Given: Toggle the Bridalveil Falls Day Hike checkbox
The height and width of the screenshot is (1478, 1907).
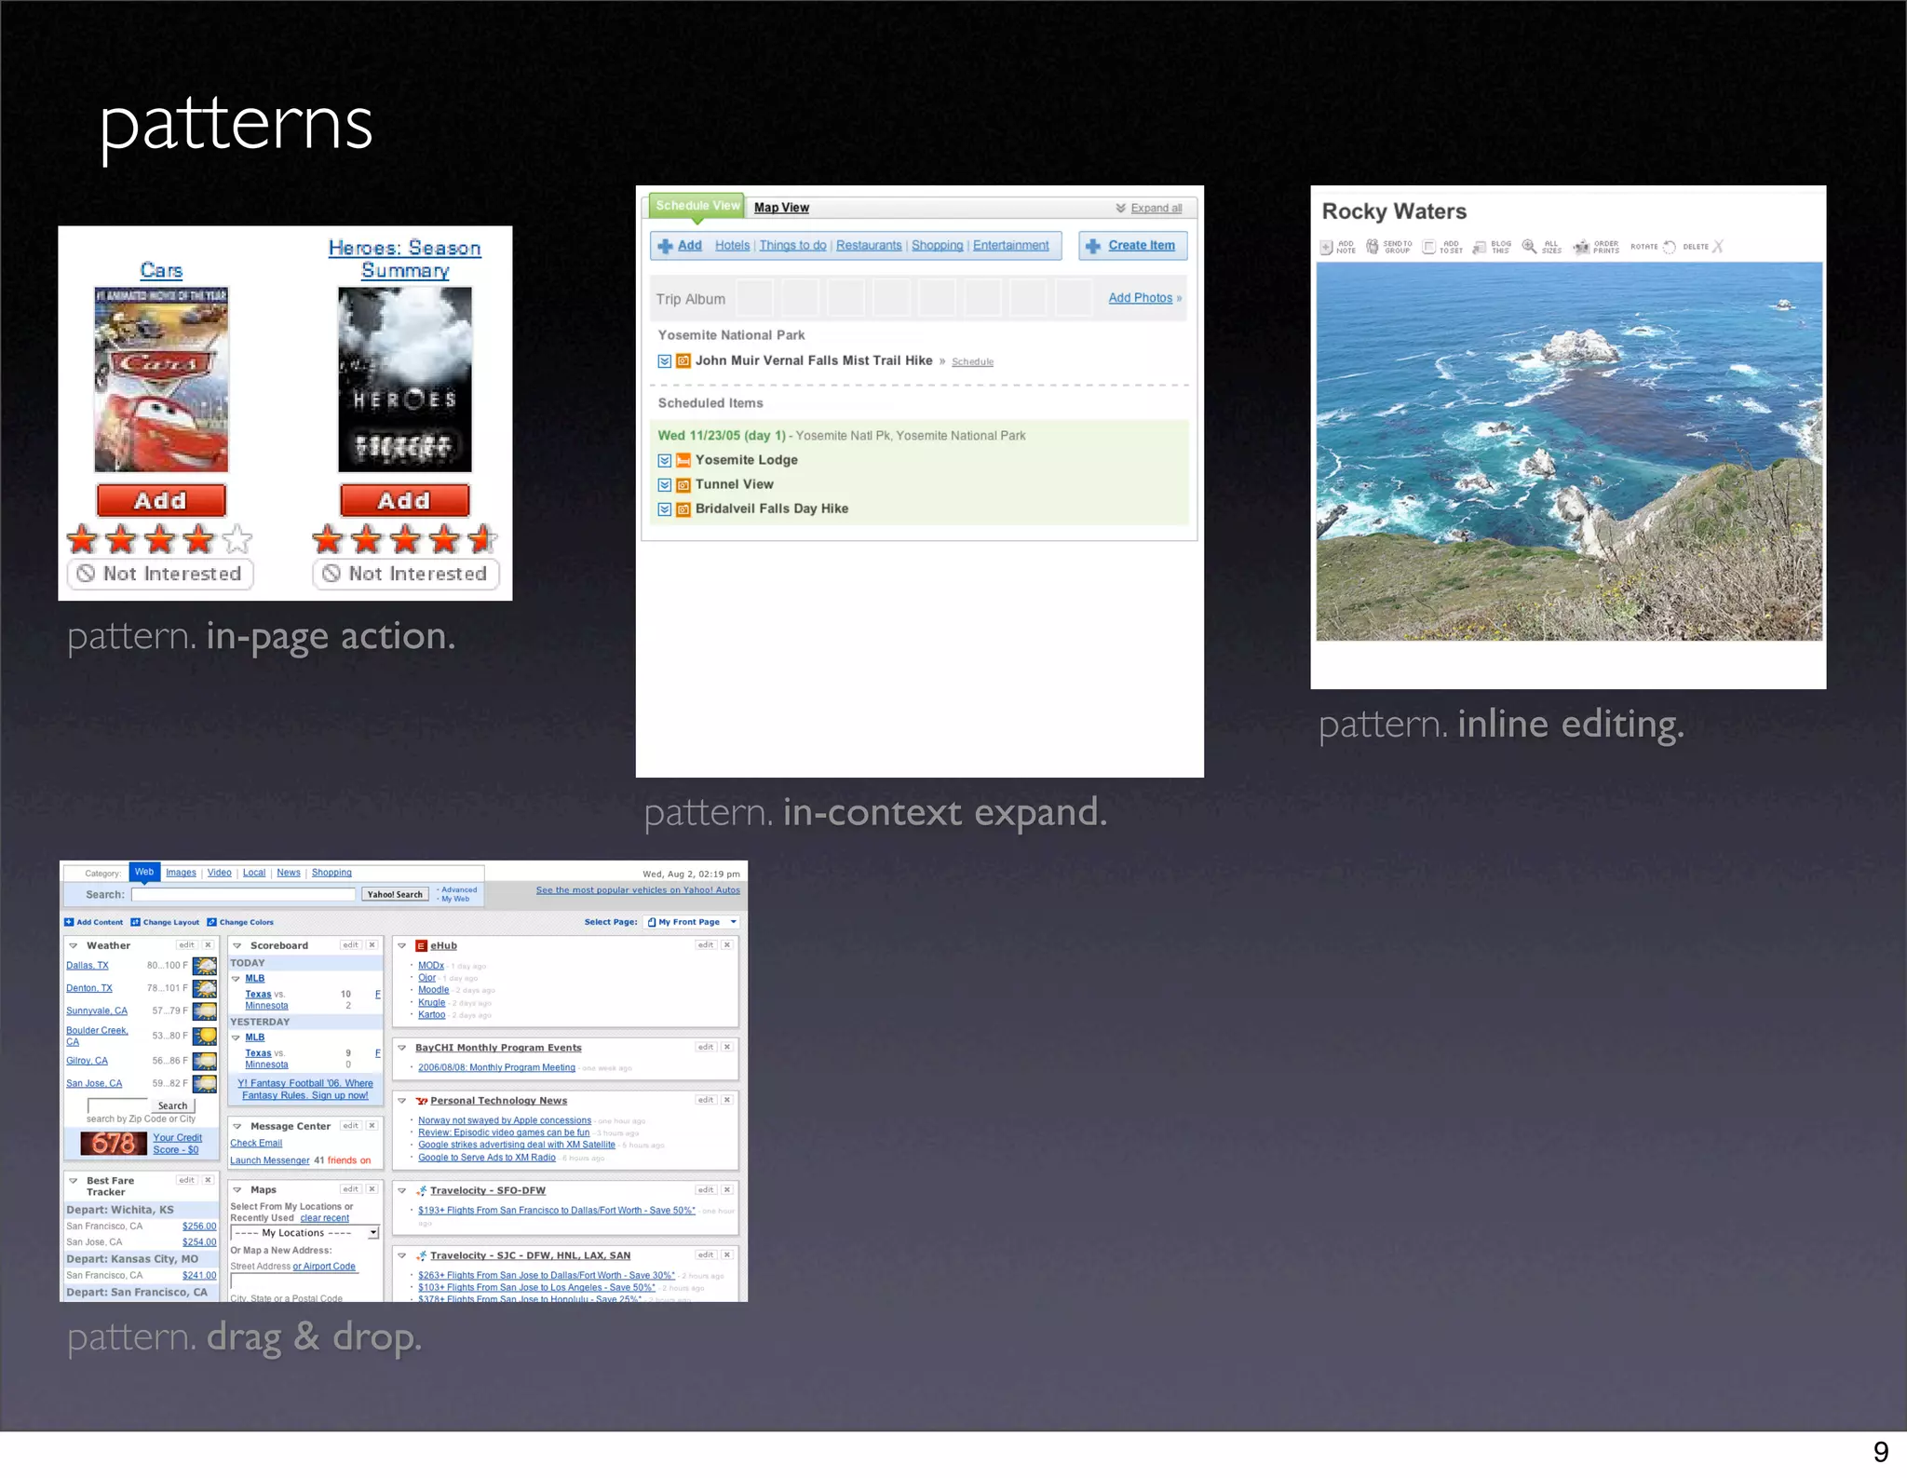Looking at the screenshot, I should (x=664, y=508).
